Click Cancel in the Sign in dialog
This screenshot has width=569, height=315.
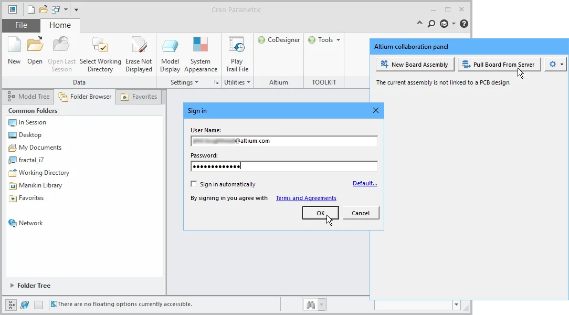coord(361,213)
